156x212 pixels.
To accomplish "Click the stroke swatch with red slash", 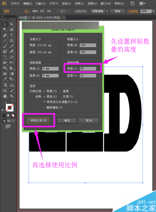I will point(10,108).
